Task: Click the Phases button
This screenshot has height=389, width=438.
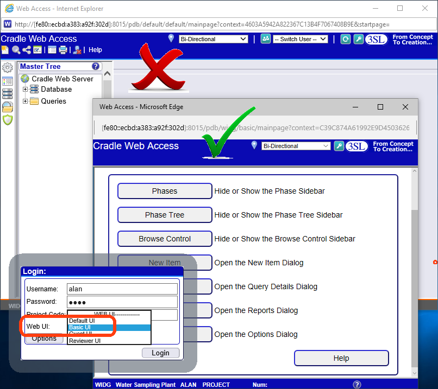Action: [165, 191]
